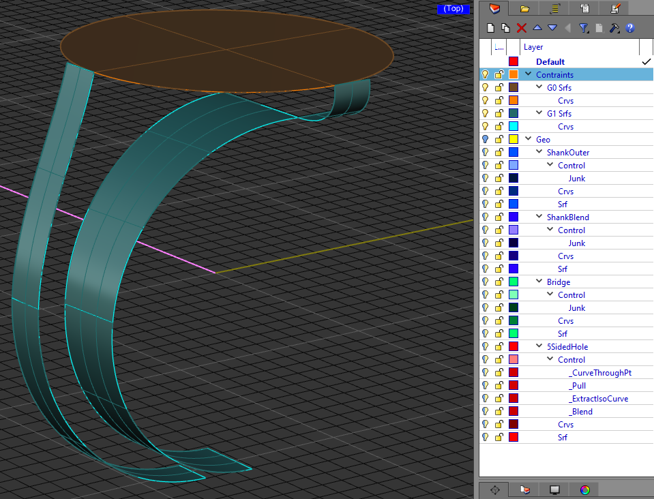The height and width of the screenshot is (499, 654).
Task: Click the New Layer icon
Action: click(490, 28)
